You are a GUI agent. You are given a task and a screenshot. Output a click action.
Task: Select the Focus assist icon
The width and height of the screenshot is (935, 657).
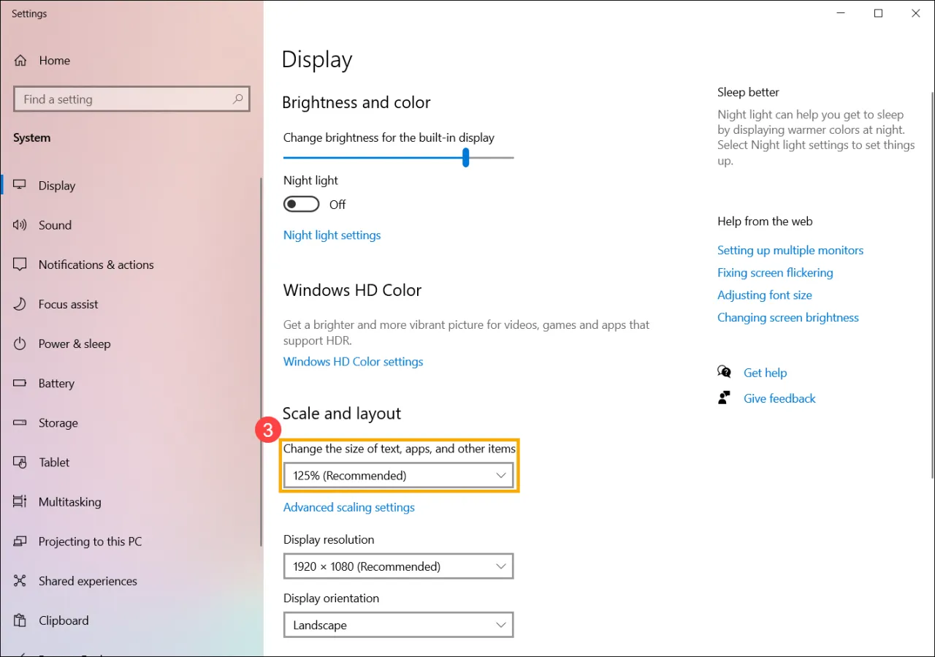21,304
